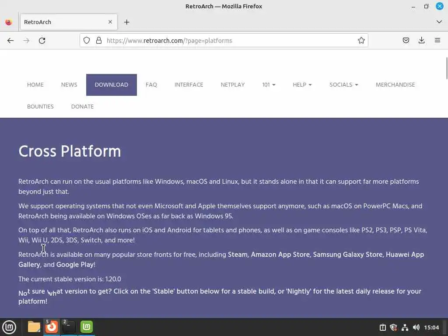Image resolution: width=448 pixels, height=336 pixels.
Task: Expand the 101 dropdown menu
Action: [269, 85]
